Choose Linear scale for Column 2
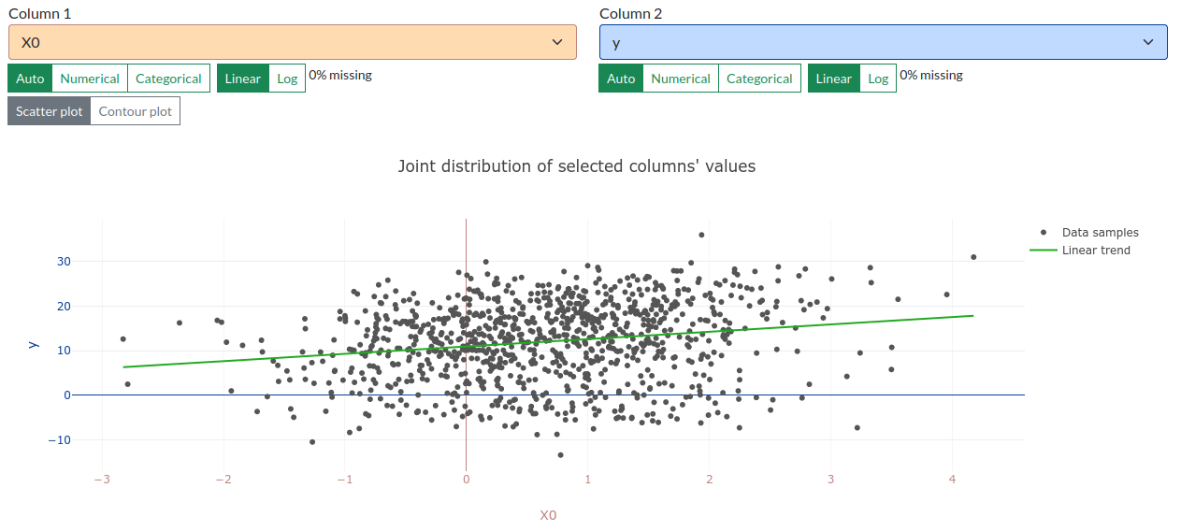 834,79
